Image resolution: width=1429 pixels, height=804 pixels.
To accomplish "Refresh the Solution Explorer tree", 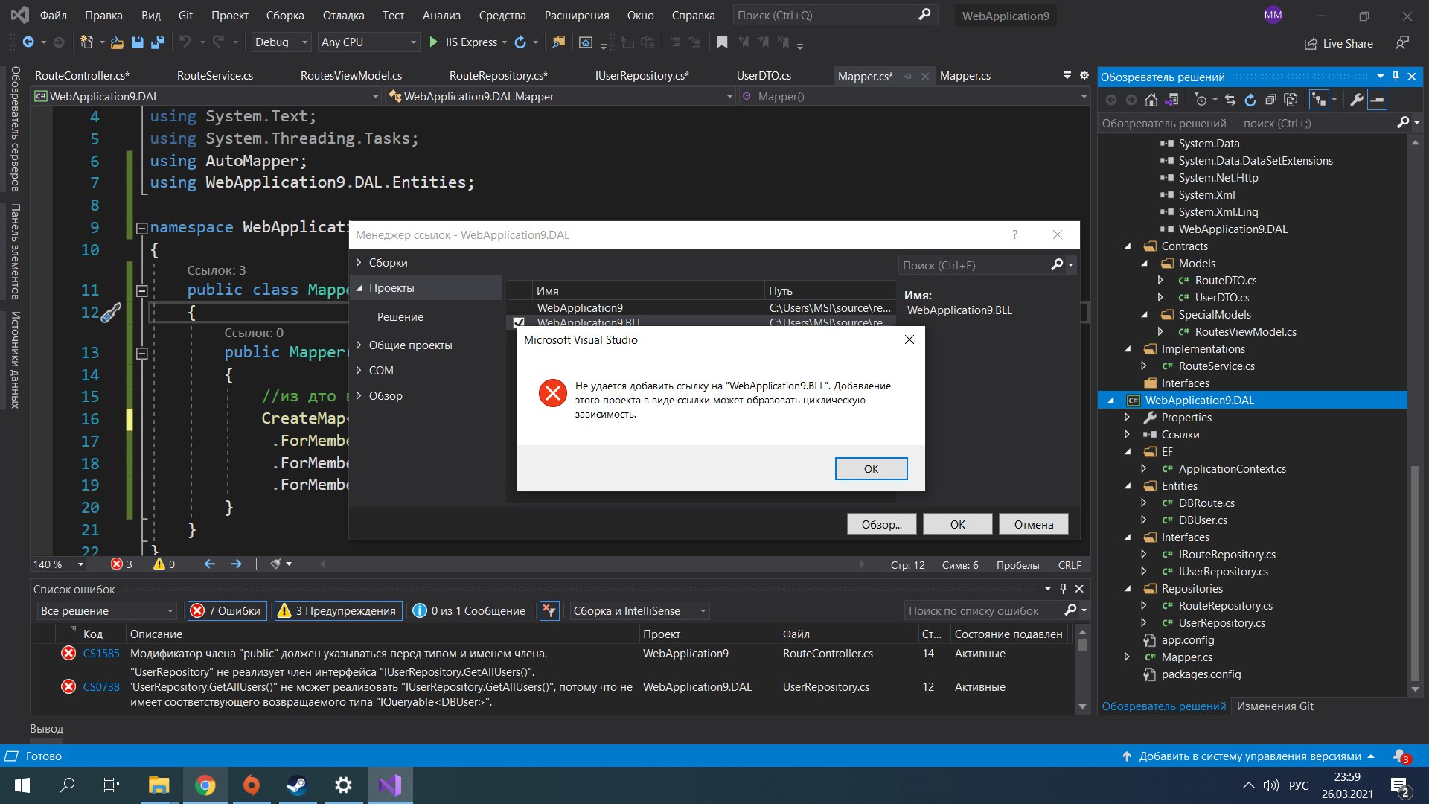I will (x=1250, y=100).
